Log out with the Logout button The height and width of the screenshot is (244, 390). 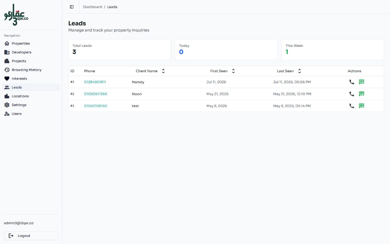point(31,236)
